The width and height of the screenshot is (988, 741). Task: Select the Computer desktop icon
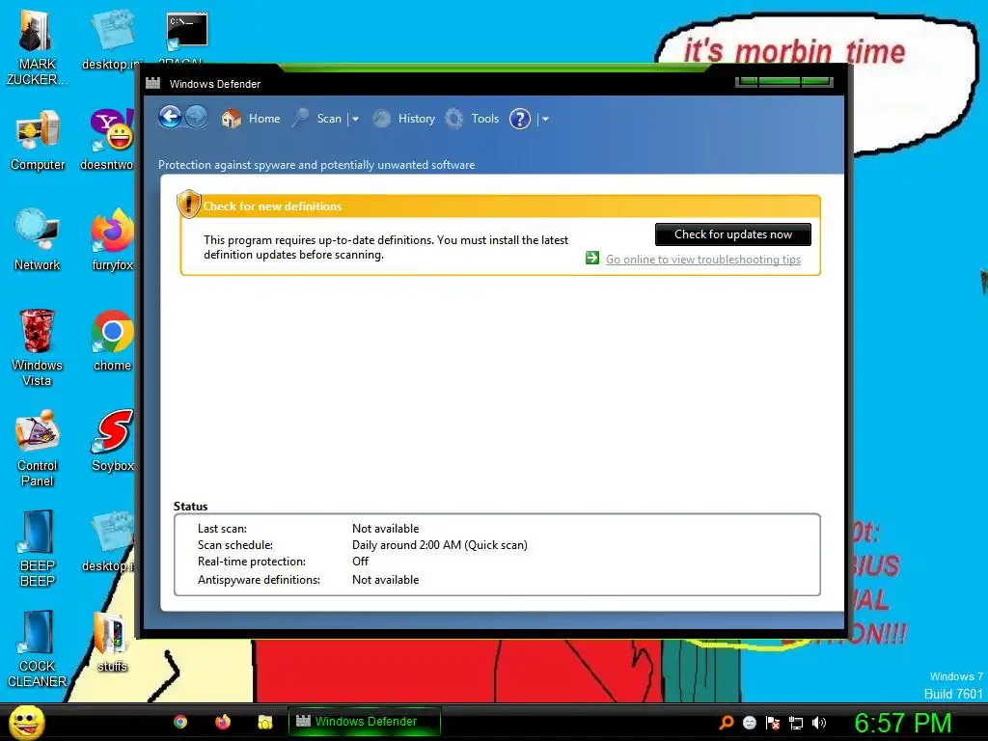point(38,141)
